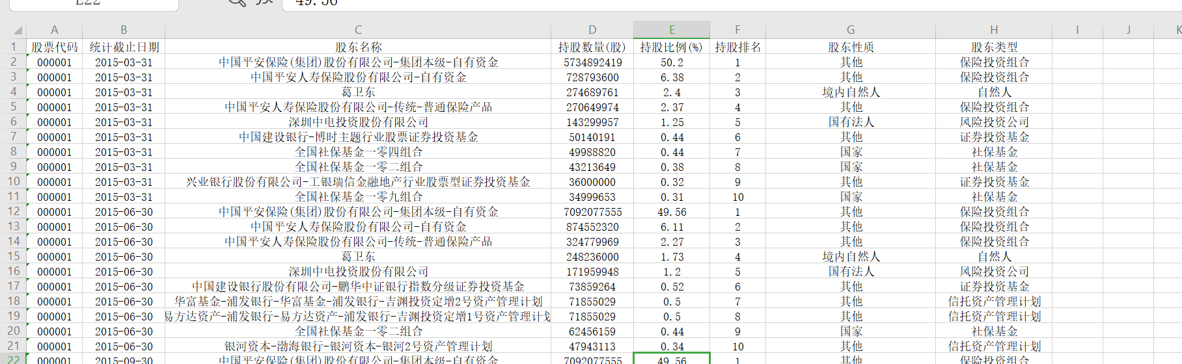This screenshot has height=364, width=1182.
Task: Click 中国建设银行-博时主题行业股票证券投资基金 cell
Action: pos(358,137)
